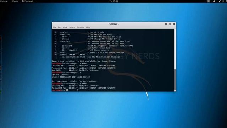Click 'Don't change the vendor bytes' text
Screen dimensions: 227x128
coord(104,39)
